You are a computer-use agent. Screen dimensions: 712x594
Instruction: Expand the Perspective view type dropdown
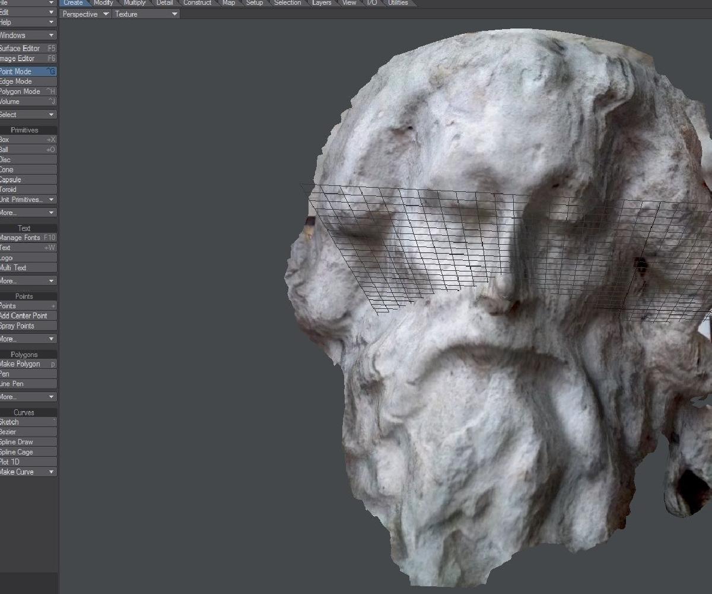pyautogui.click(x=85, y=14)
